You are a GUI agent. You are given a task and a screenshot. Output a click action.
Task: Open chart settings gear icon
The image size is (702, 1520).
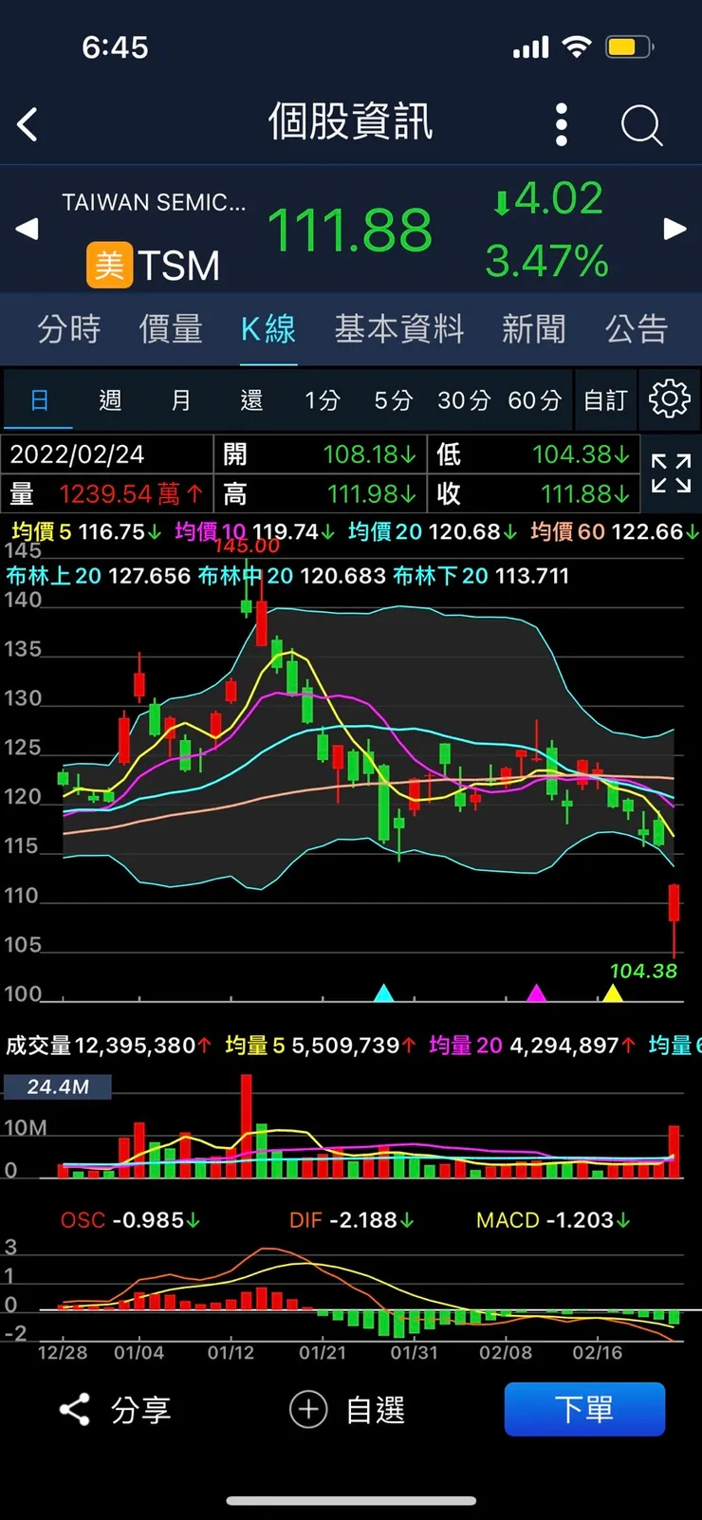click(x=670, y=399)
